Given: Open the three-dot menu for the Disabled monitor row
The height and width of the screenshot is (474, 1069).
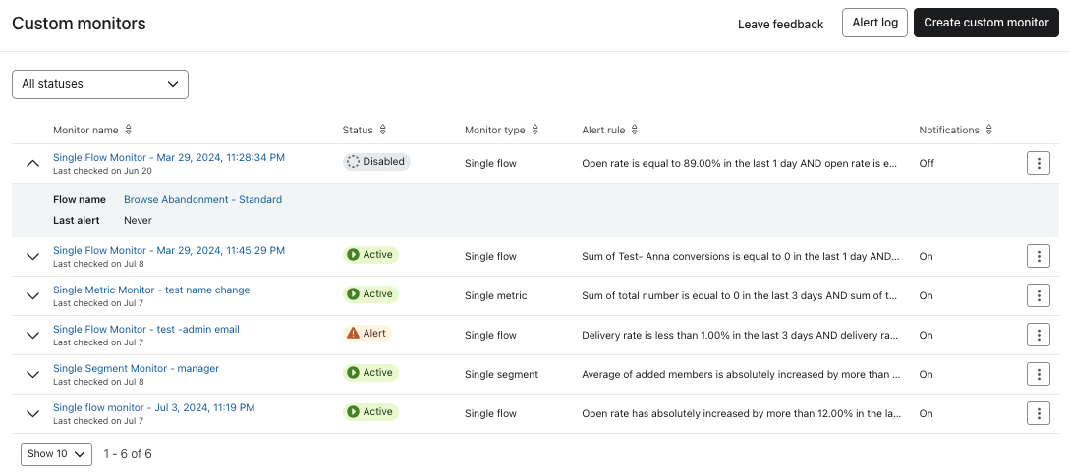Looking at the screenshot, I should point(1039,163).
